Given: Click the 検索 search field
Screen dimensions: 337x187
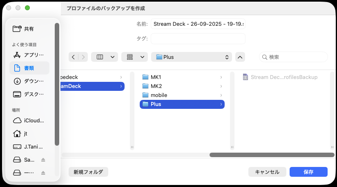Looking at the screenshot, I should 293,57.
